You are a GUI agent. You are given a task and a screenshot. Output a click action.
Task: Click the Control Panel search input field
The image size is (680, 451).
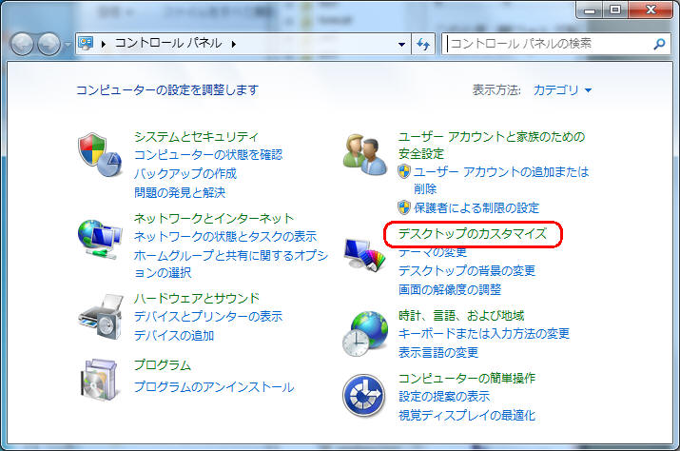[x=547, y=44]
